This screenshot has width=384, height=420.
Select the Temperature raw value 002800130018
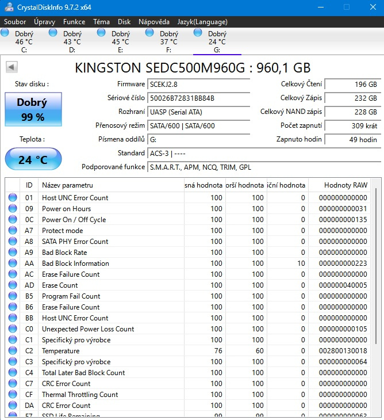[x=343, y=350]
